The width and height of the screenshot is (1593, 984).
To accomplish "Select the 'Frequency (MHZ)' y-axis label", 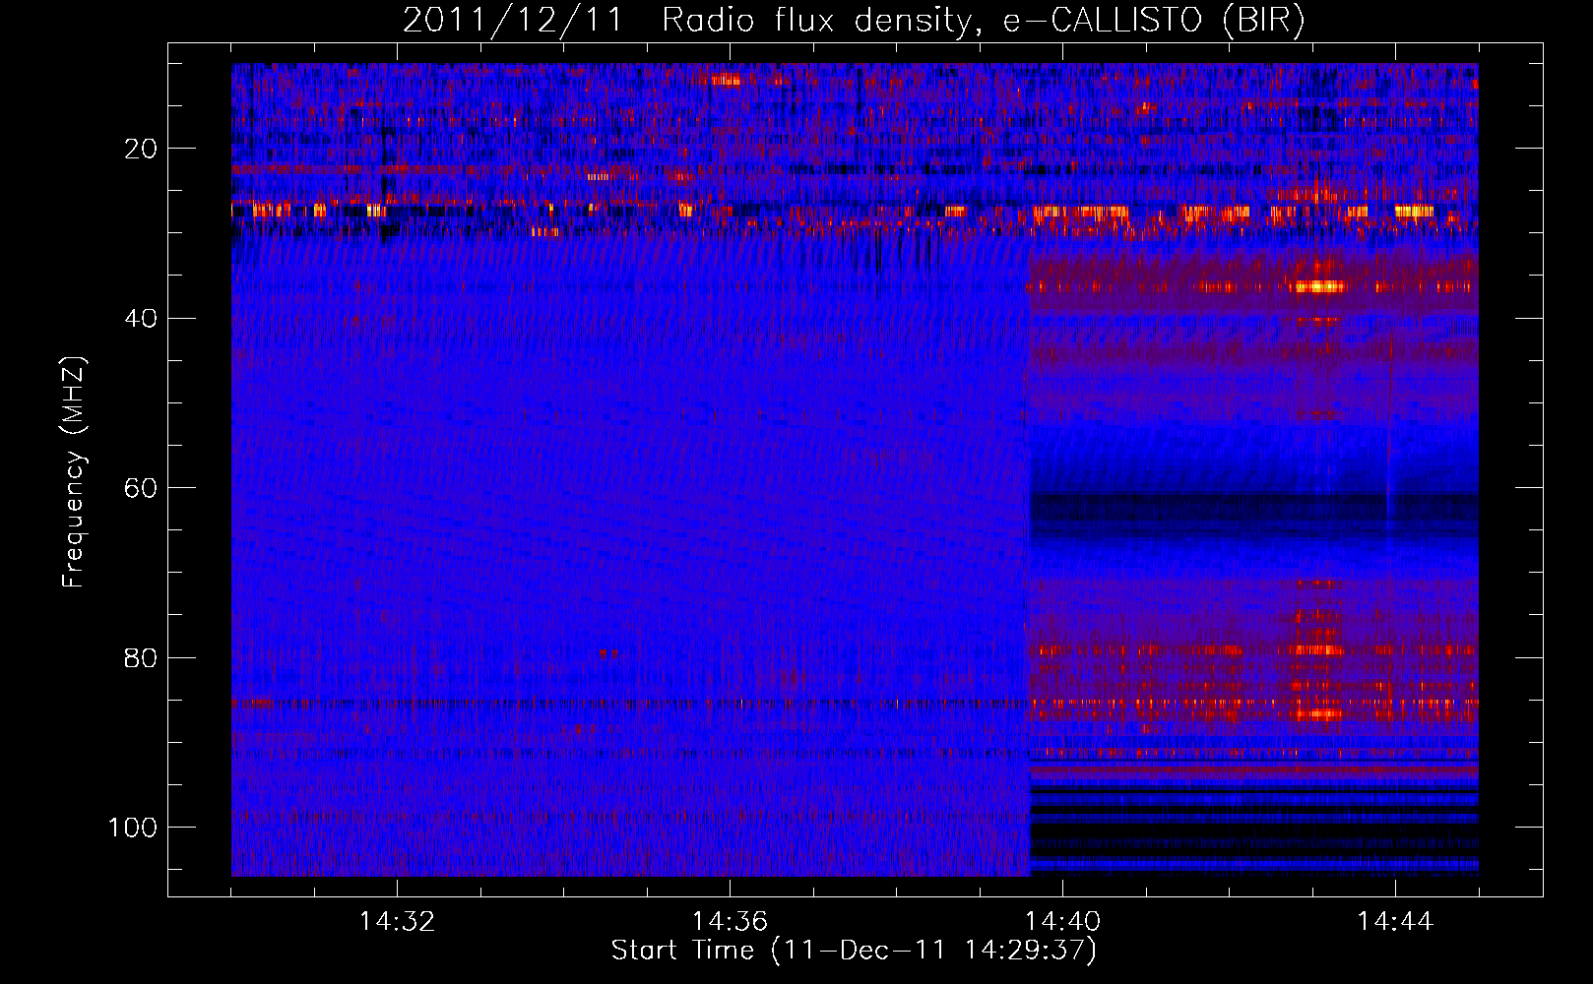I will tap(74, 472).
